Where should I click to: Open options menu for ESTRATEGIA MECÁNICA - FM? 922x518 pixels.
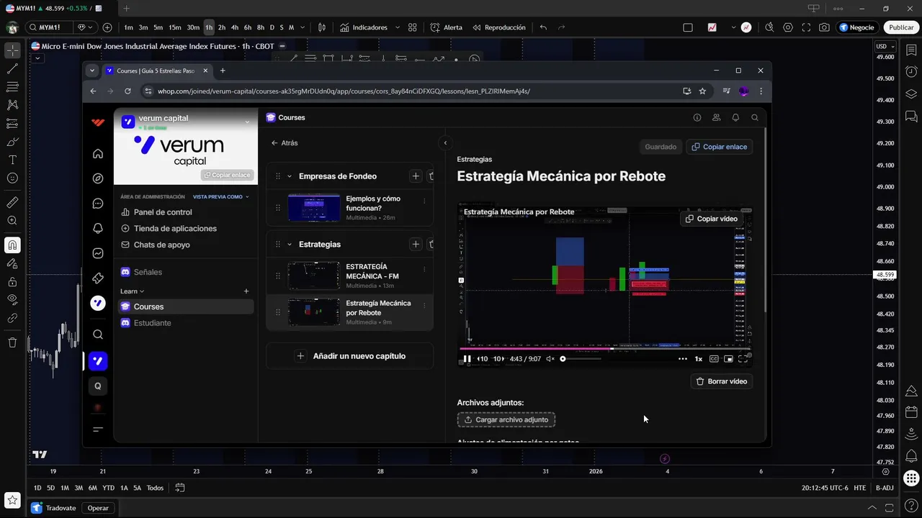point(424,270)
